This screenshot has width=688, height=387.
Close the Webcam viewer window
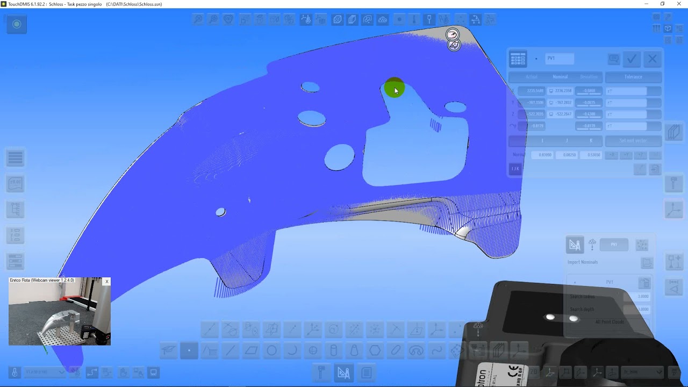[107, 281]
